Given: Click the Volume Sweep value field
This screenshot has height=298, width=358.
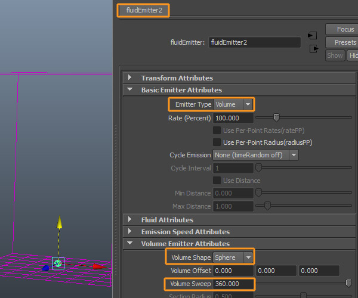Looking at the screenshot, I should [x=233, y=284].
